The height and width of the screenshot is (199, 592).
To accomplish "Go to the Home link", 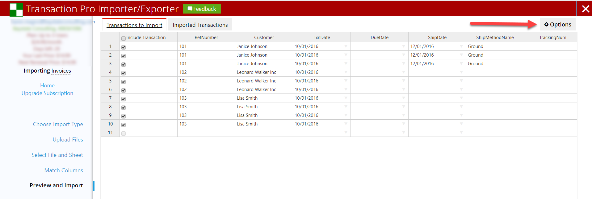I will tap(47, 86).
